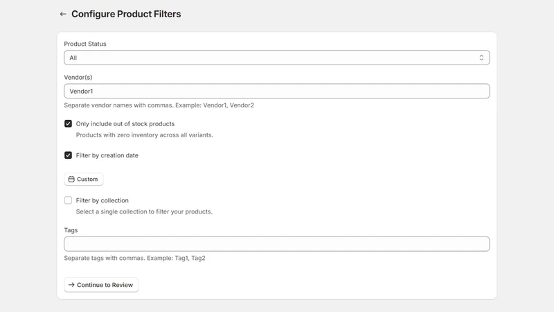Click the 'Product Status' label

click(x=85, y=44)
